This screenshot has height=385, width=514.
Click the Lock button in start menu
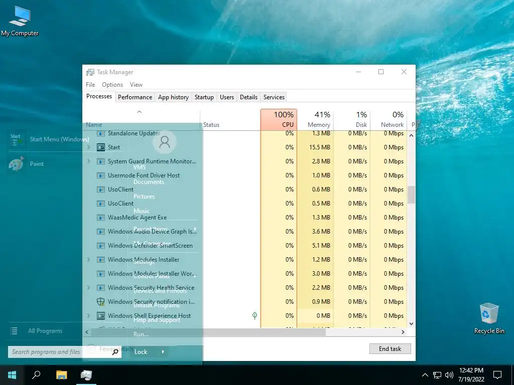coord(141,352)
